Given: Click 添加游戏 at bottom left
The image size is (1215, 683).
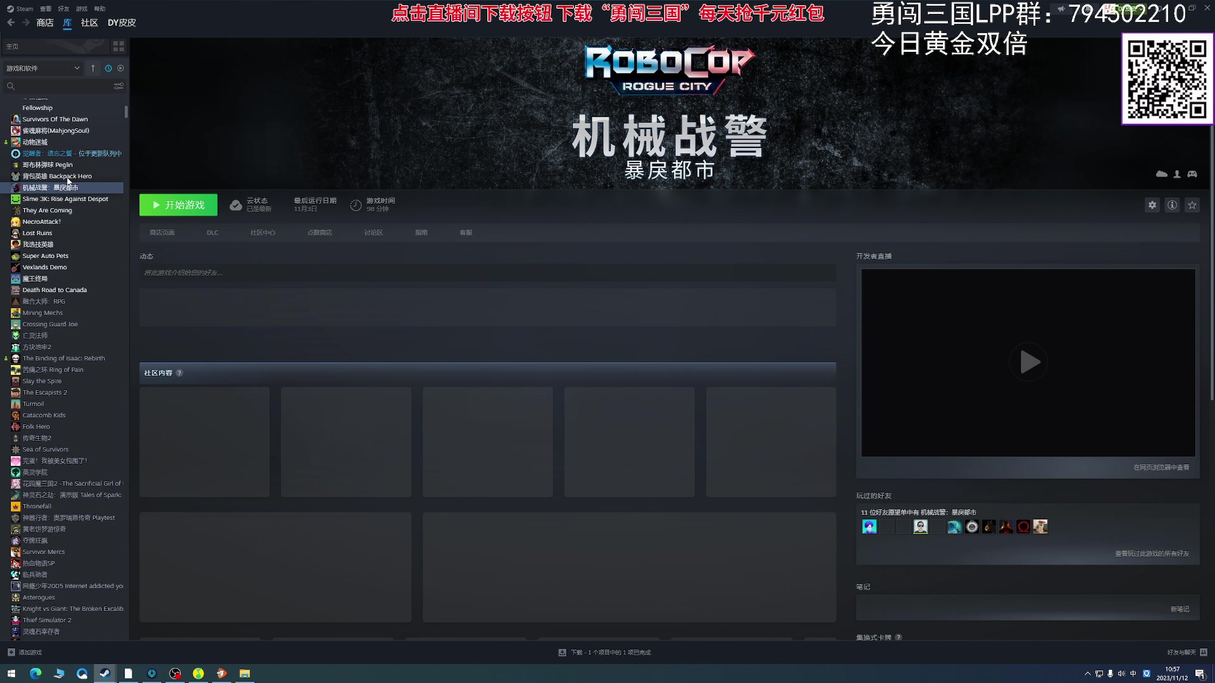Looking at the screenshot, I should tap(25, 652).
